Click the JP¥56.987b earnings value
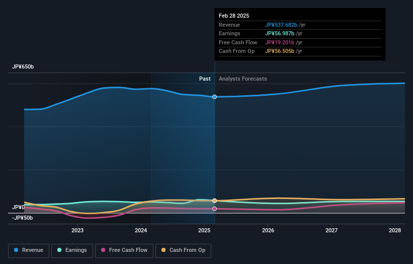The width and height of the screenshot is (413, 264). click(x=280, y=33)
